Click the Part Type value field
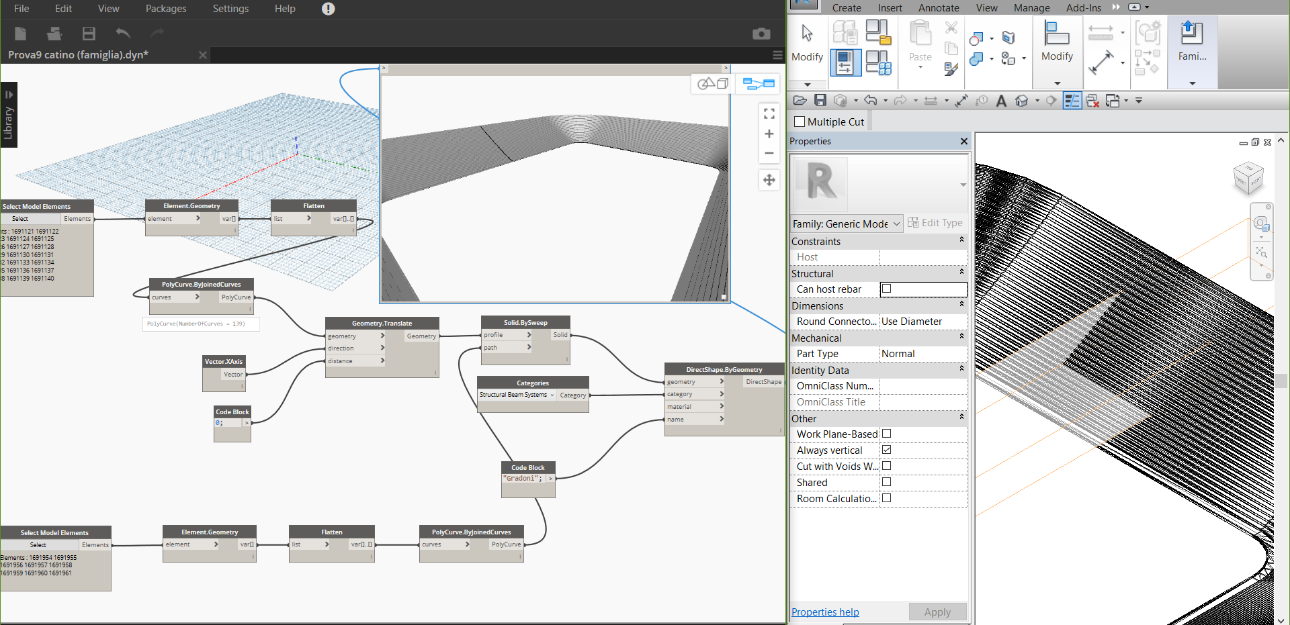The width and height of the screenshot is (1290, 625). tap(923, 354)
